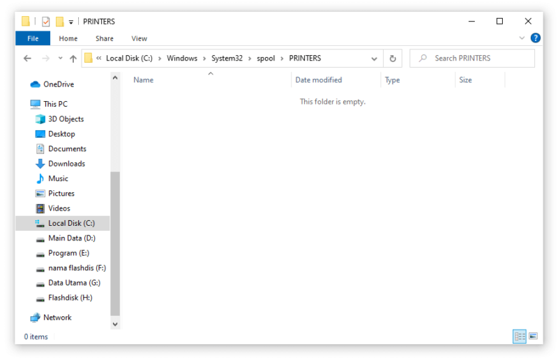Click System32 in the address breadcrumb
This screenshot has height=361, width=558.
227,59
